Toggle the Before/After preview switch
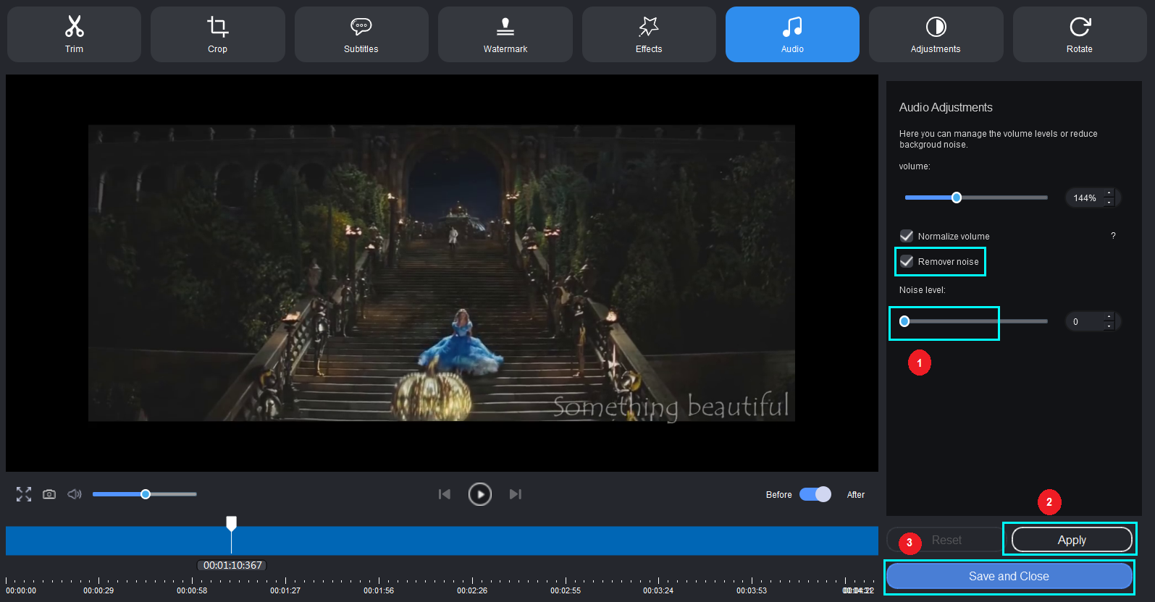Image resolution: width=1155 pixels, height=602 pixels. [x=815, y=494]
